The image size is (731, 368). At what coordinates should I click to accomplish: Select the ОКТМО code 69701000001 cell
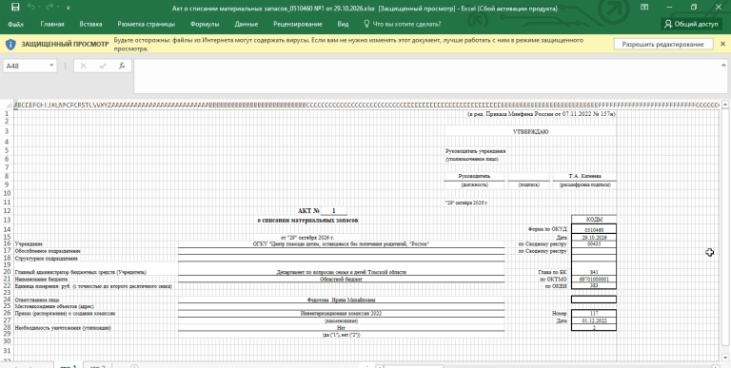(594, 279)
